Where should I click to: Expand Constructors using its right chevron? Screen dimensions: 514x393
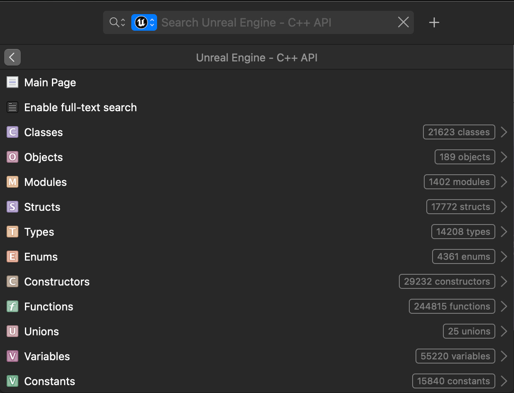tap(504, 282)
